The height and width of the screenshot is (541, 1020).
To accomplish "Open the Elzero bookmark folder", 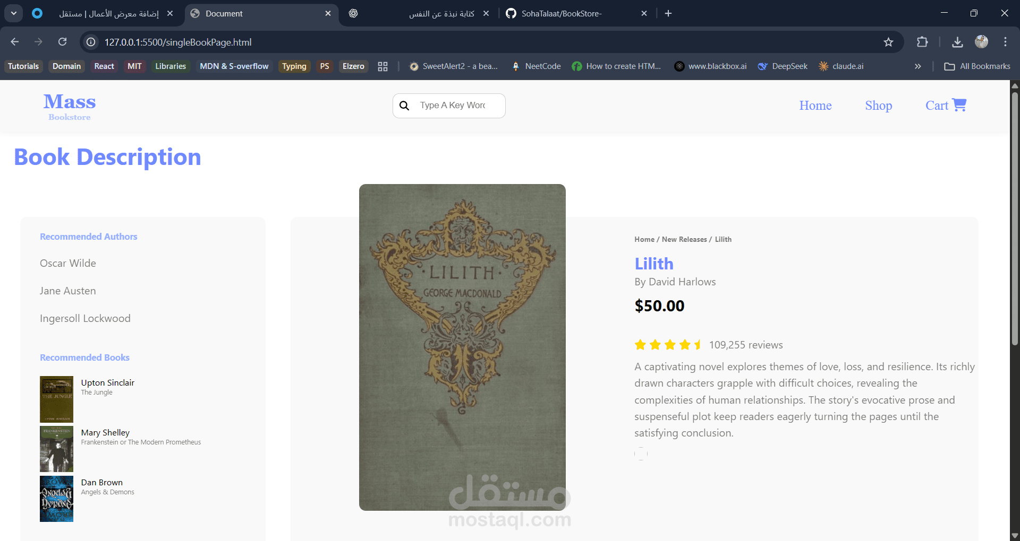I will pyautogui.click(x=353, y=66).
